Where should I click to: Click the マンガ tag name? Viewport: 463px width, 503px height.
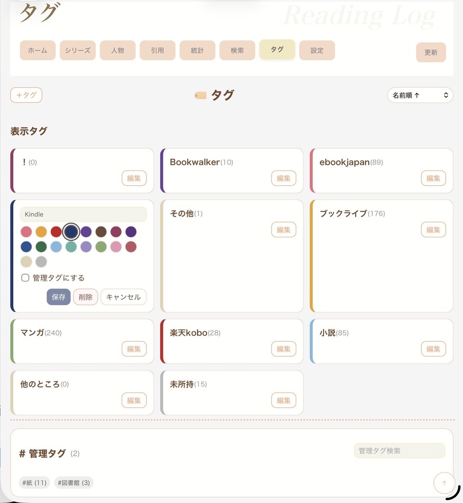coord(32,333)
